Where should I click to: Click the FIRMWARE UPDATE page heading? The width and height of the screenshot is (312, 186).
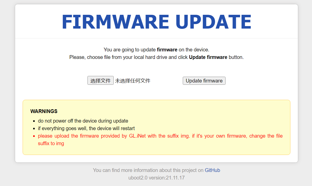point(156,22)
